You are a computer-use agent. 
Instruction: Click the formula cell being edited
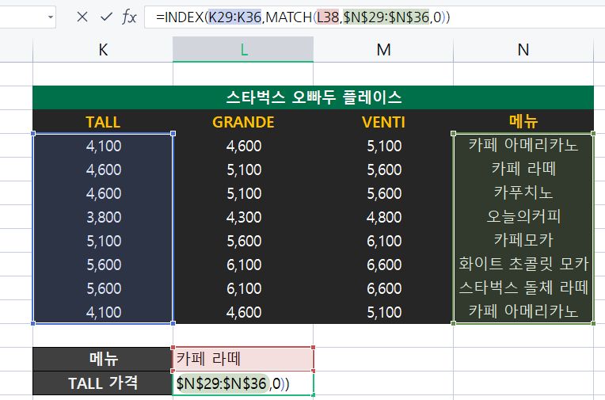[x=243, y=383]
